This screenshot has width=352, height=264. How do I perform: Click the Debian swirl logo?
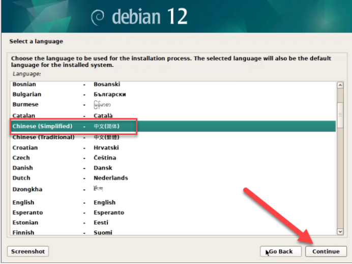pyautogui.click(x=98, y=17)
